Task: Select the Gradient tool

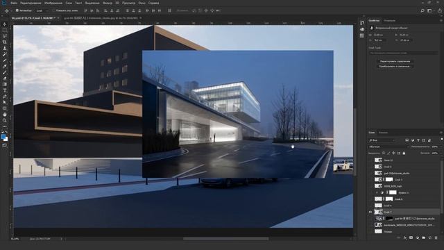Action: click(5, 84)
